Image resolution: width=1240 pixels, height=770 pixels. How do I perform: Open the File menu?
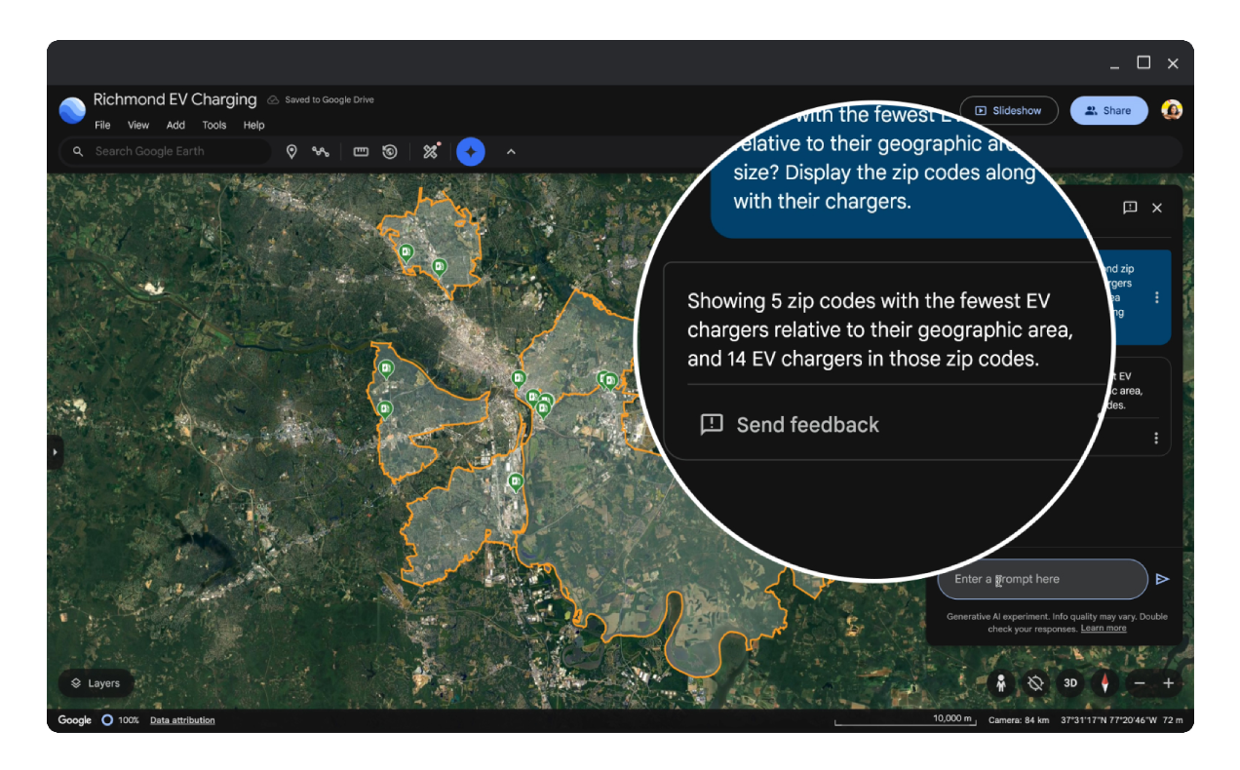(x=102, y=125)
